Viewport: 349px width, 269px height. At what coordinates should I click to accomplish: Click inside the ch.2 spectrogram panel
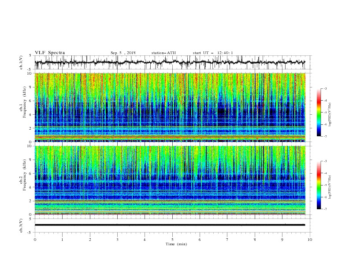pos(170,180)
